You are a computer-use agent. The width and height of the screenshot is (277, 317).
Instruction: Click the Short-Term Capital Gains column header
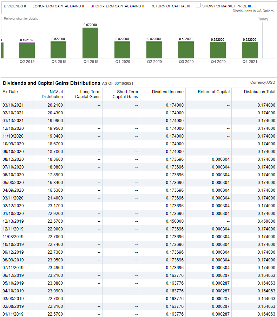click(125, 94)
